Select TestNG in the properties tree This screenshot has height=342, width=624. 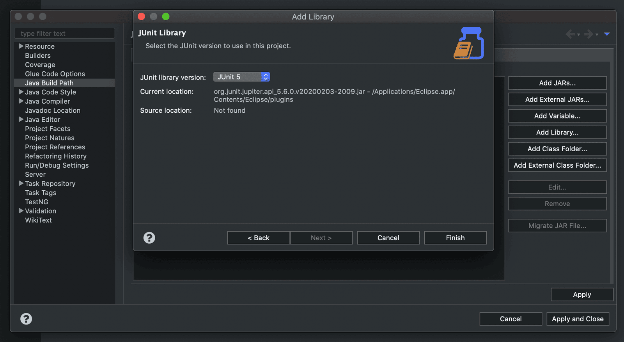[37, 202]
